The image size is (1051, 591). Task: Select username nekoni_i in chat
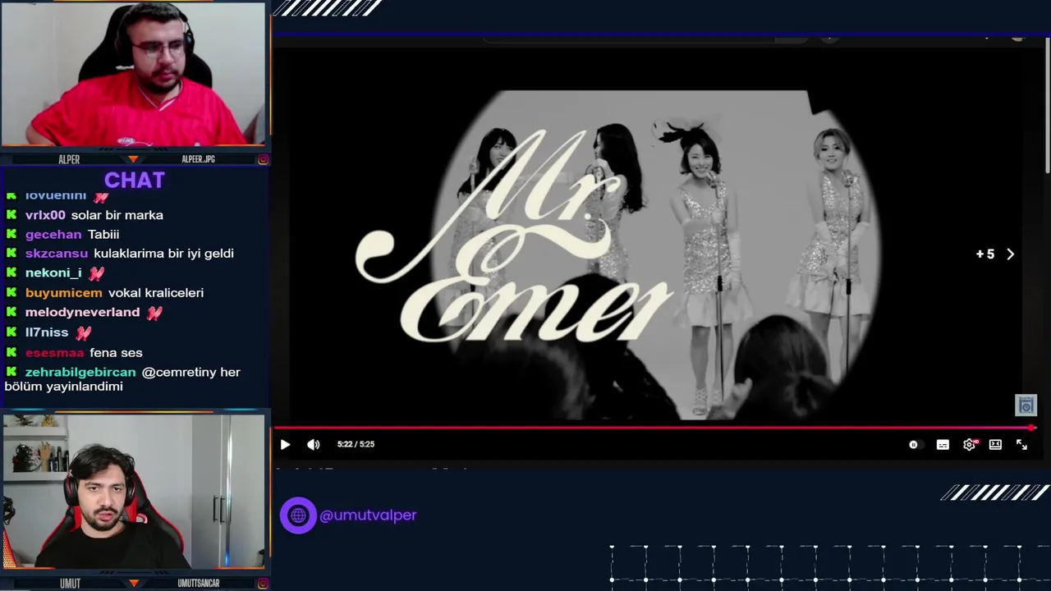click(x=53, y=273)
